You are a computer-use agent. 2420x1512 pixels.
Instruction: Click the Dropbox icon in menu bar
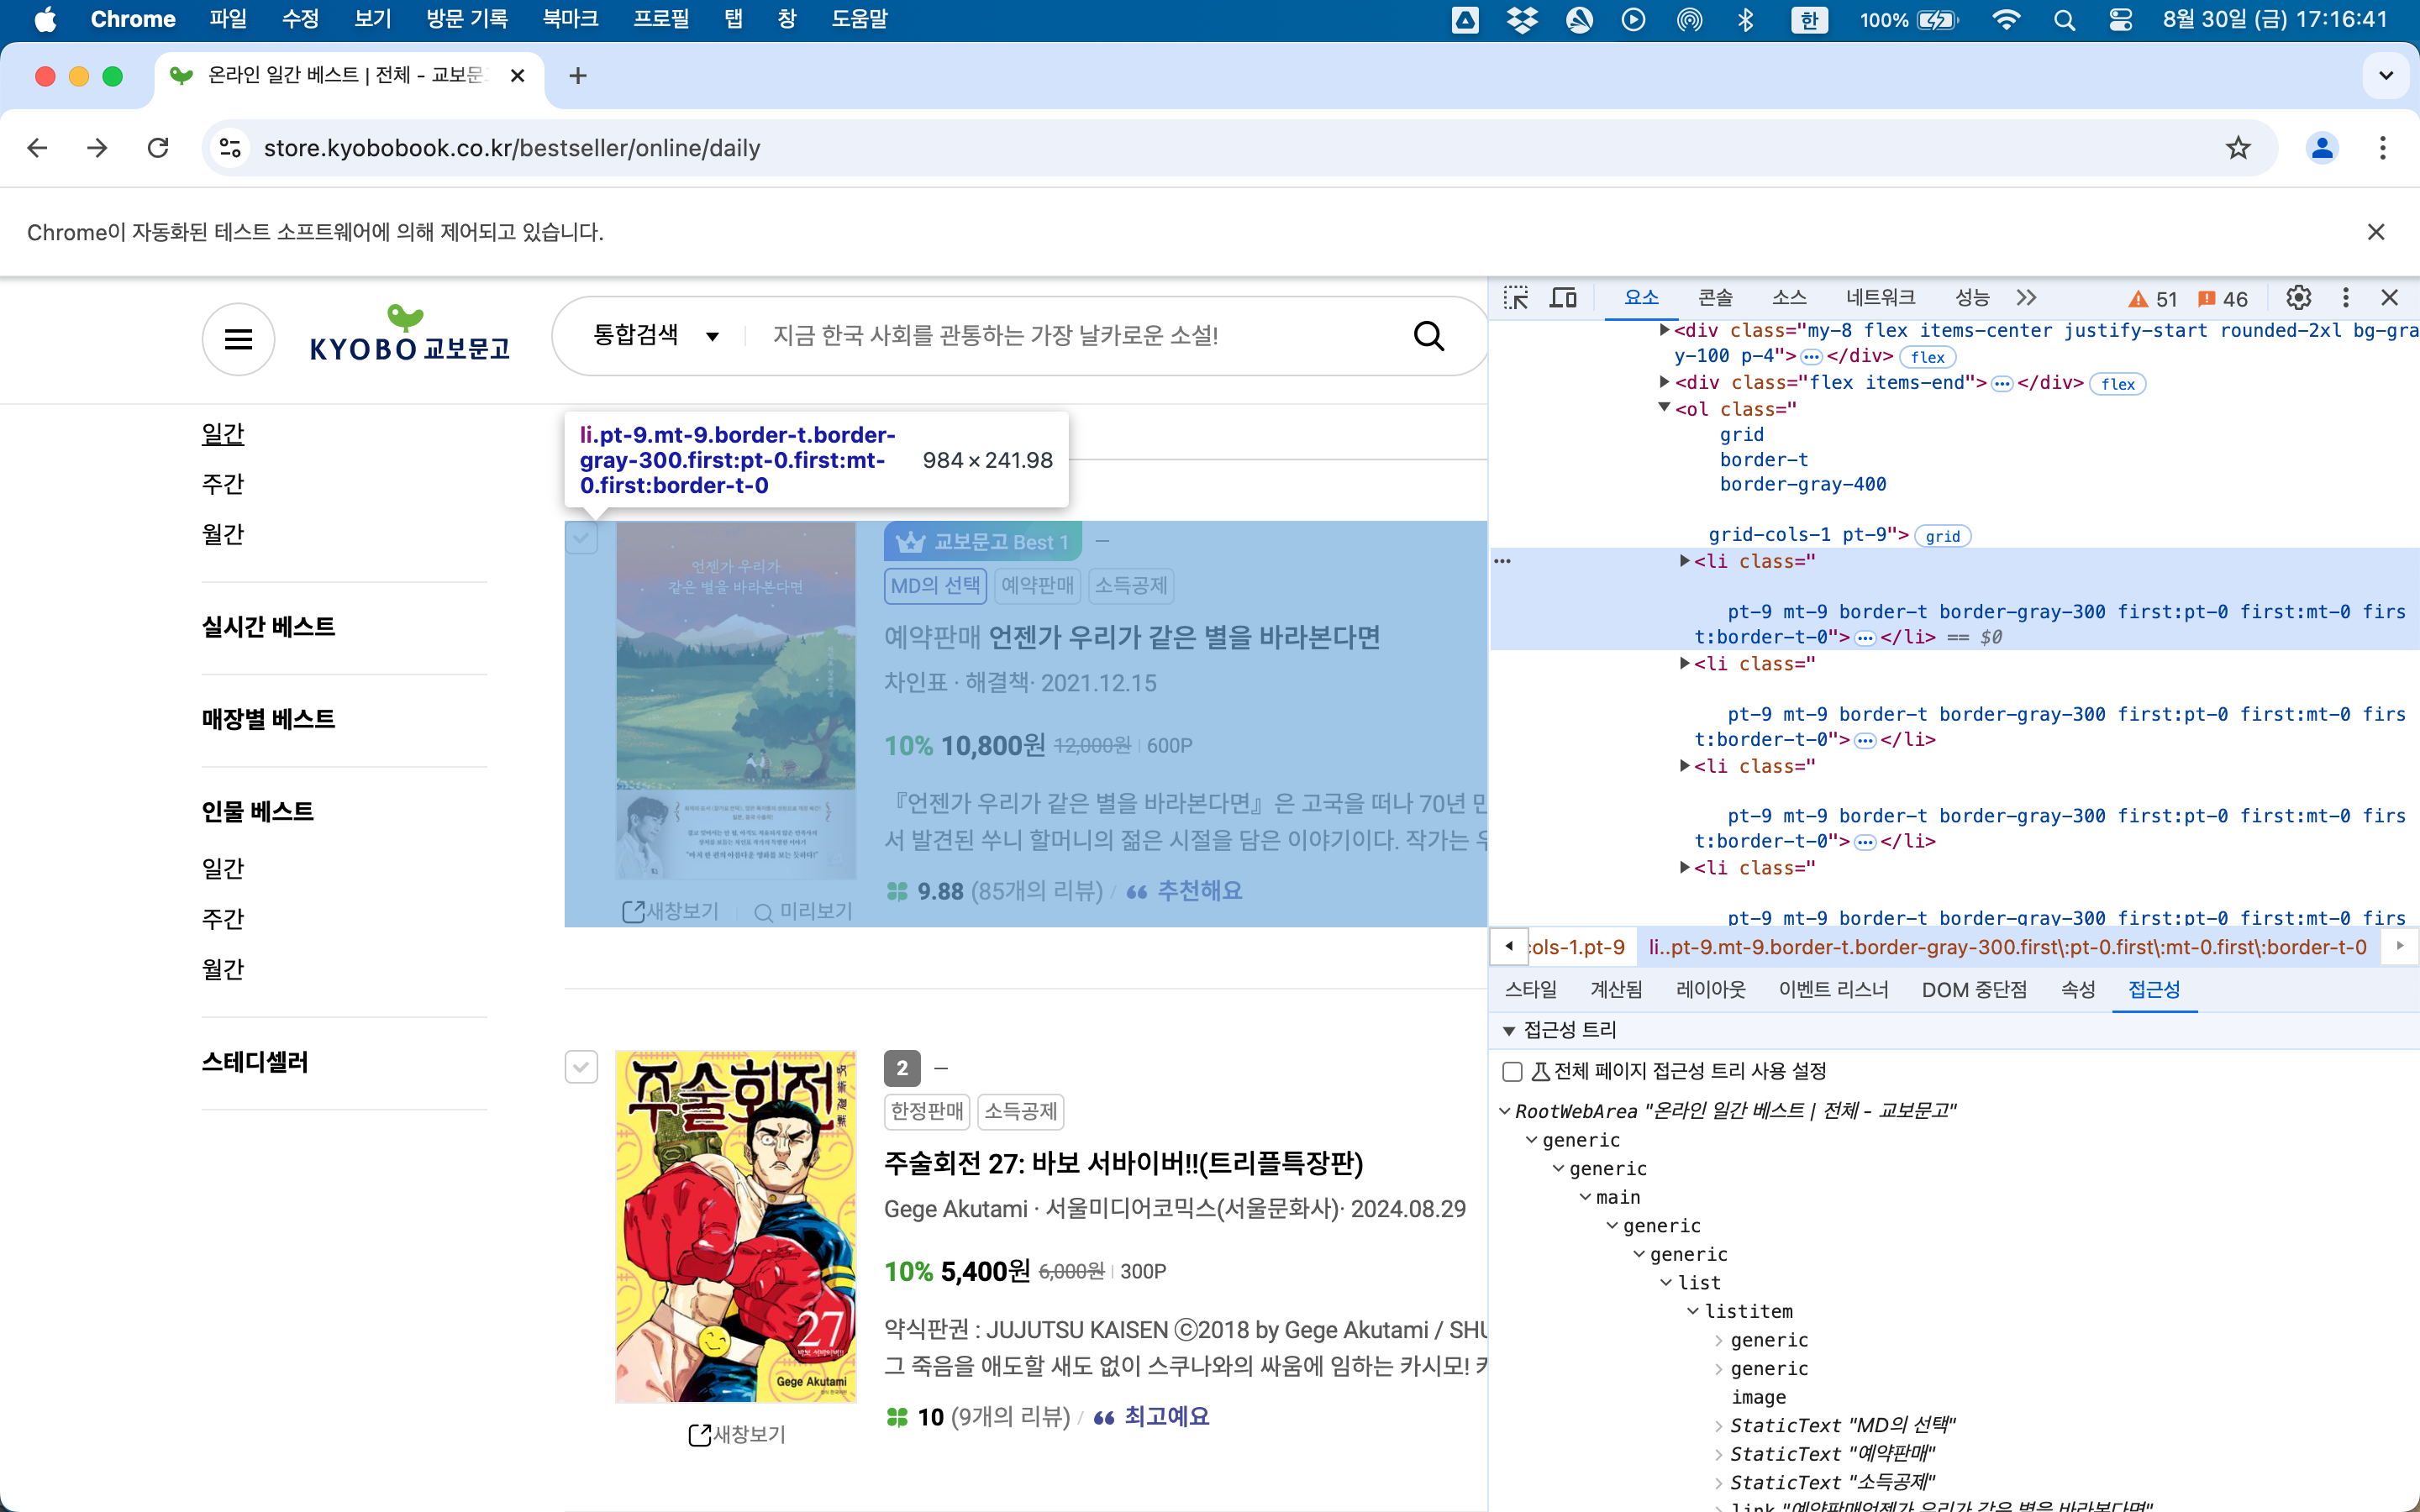pos(1522,20)
